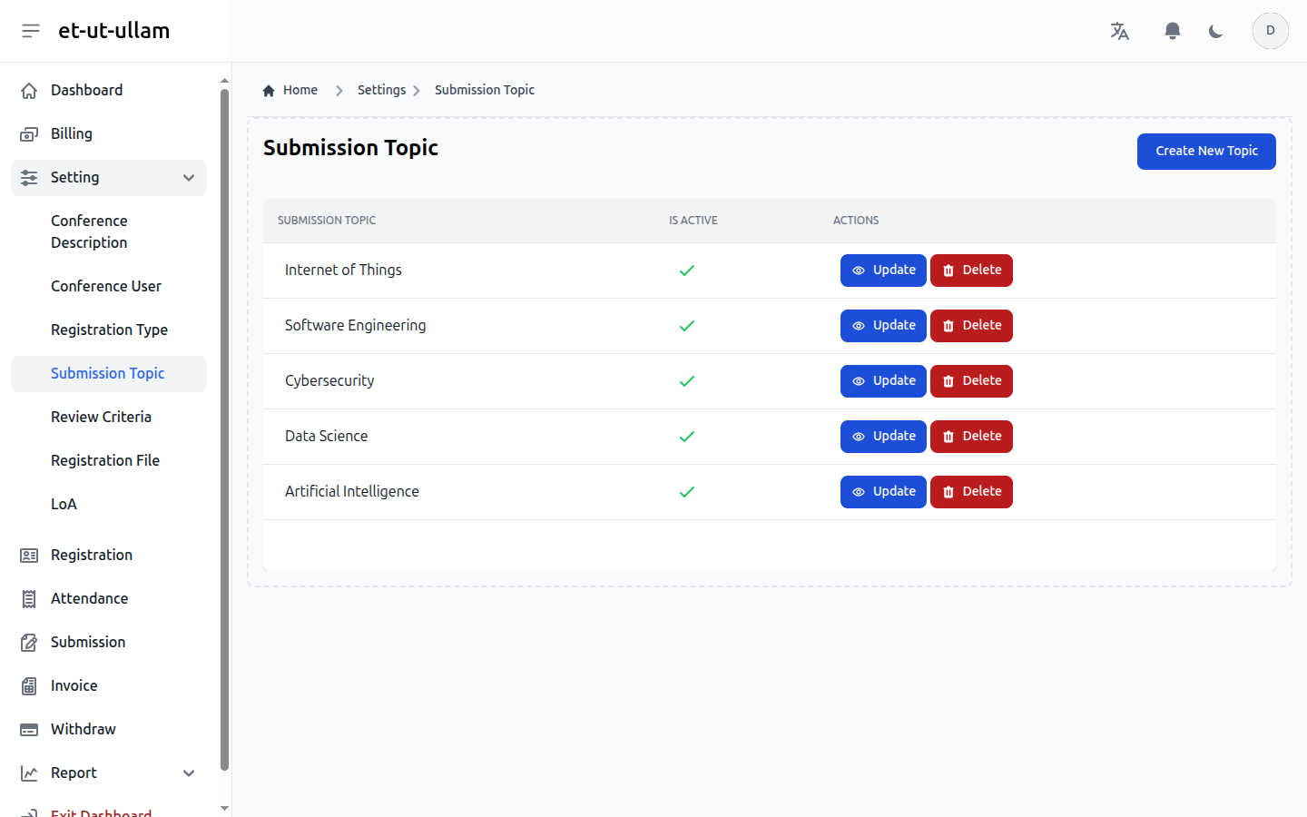Open the notifications bell

[1173, 31]
